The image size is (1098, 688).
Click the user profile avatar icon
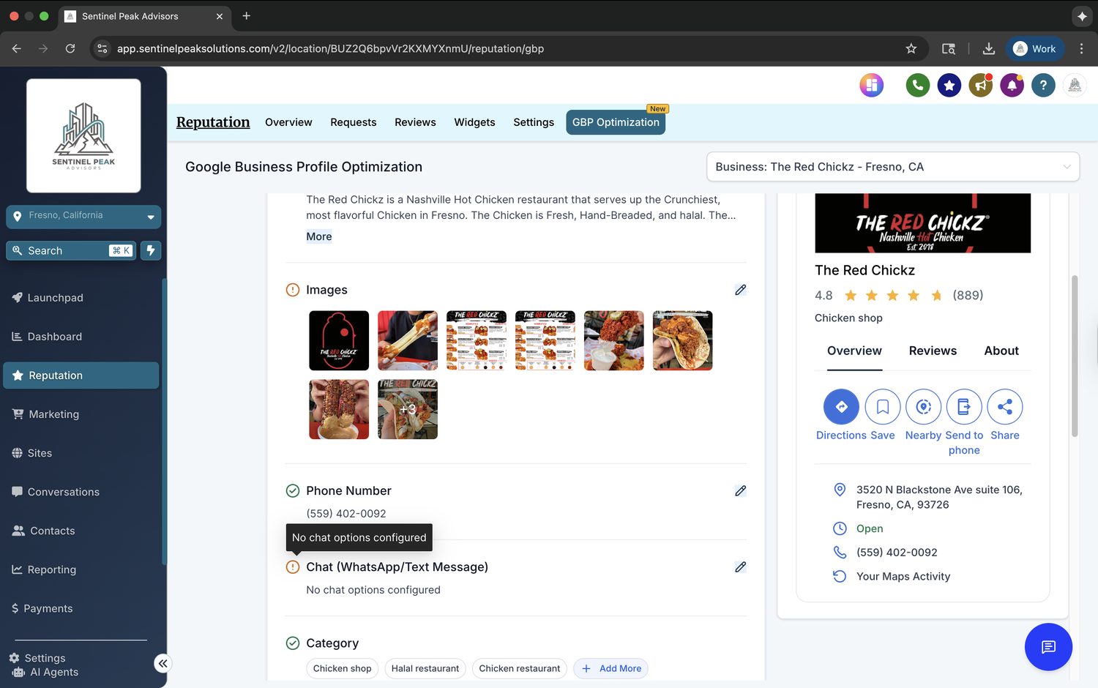pyautogui.click(x=1075, y=86)
